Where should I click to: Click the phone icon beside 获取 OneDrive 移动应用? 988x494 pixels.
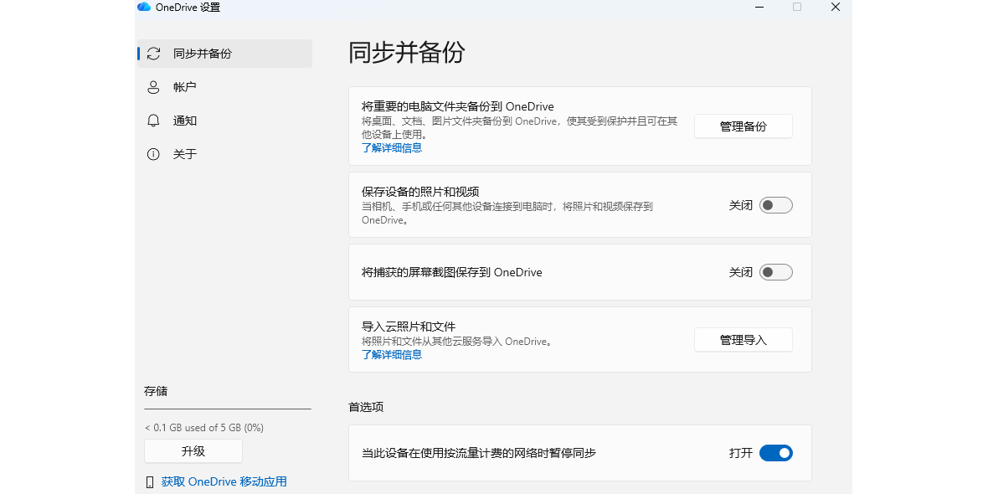tap(150, 482)
